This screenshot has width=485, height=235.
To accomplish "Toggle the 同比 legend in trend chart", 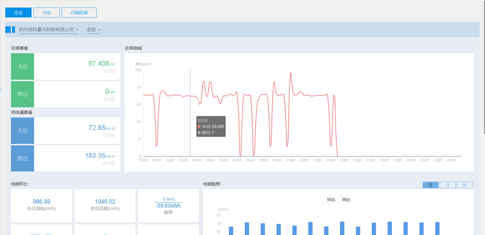I will tap(346, 200).
